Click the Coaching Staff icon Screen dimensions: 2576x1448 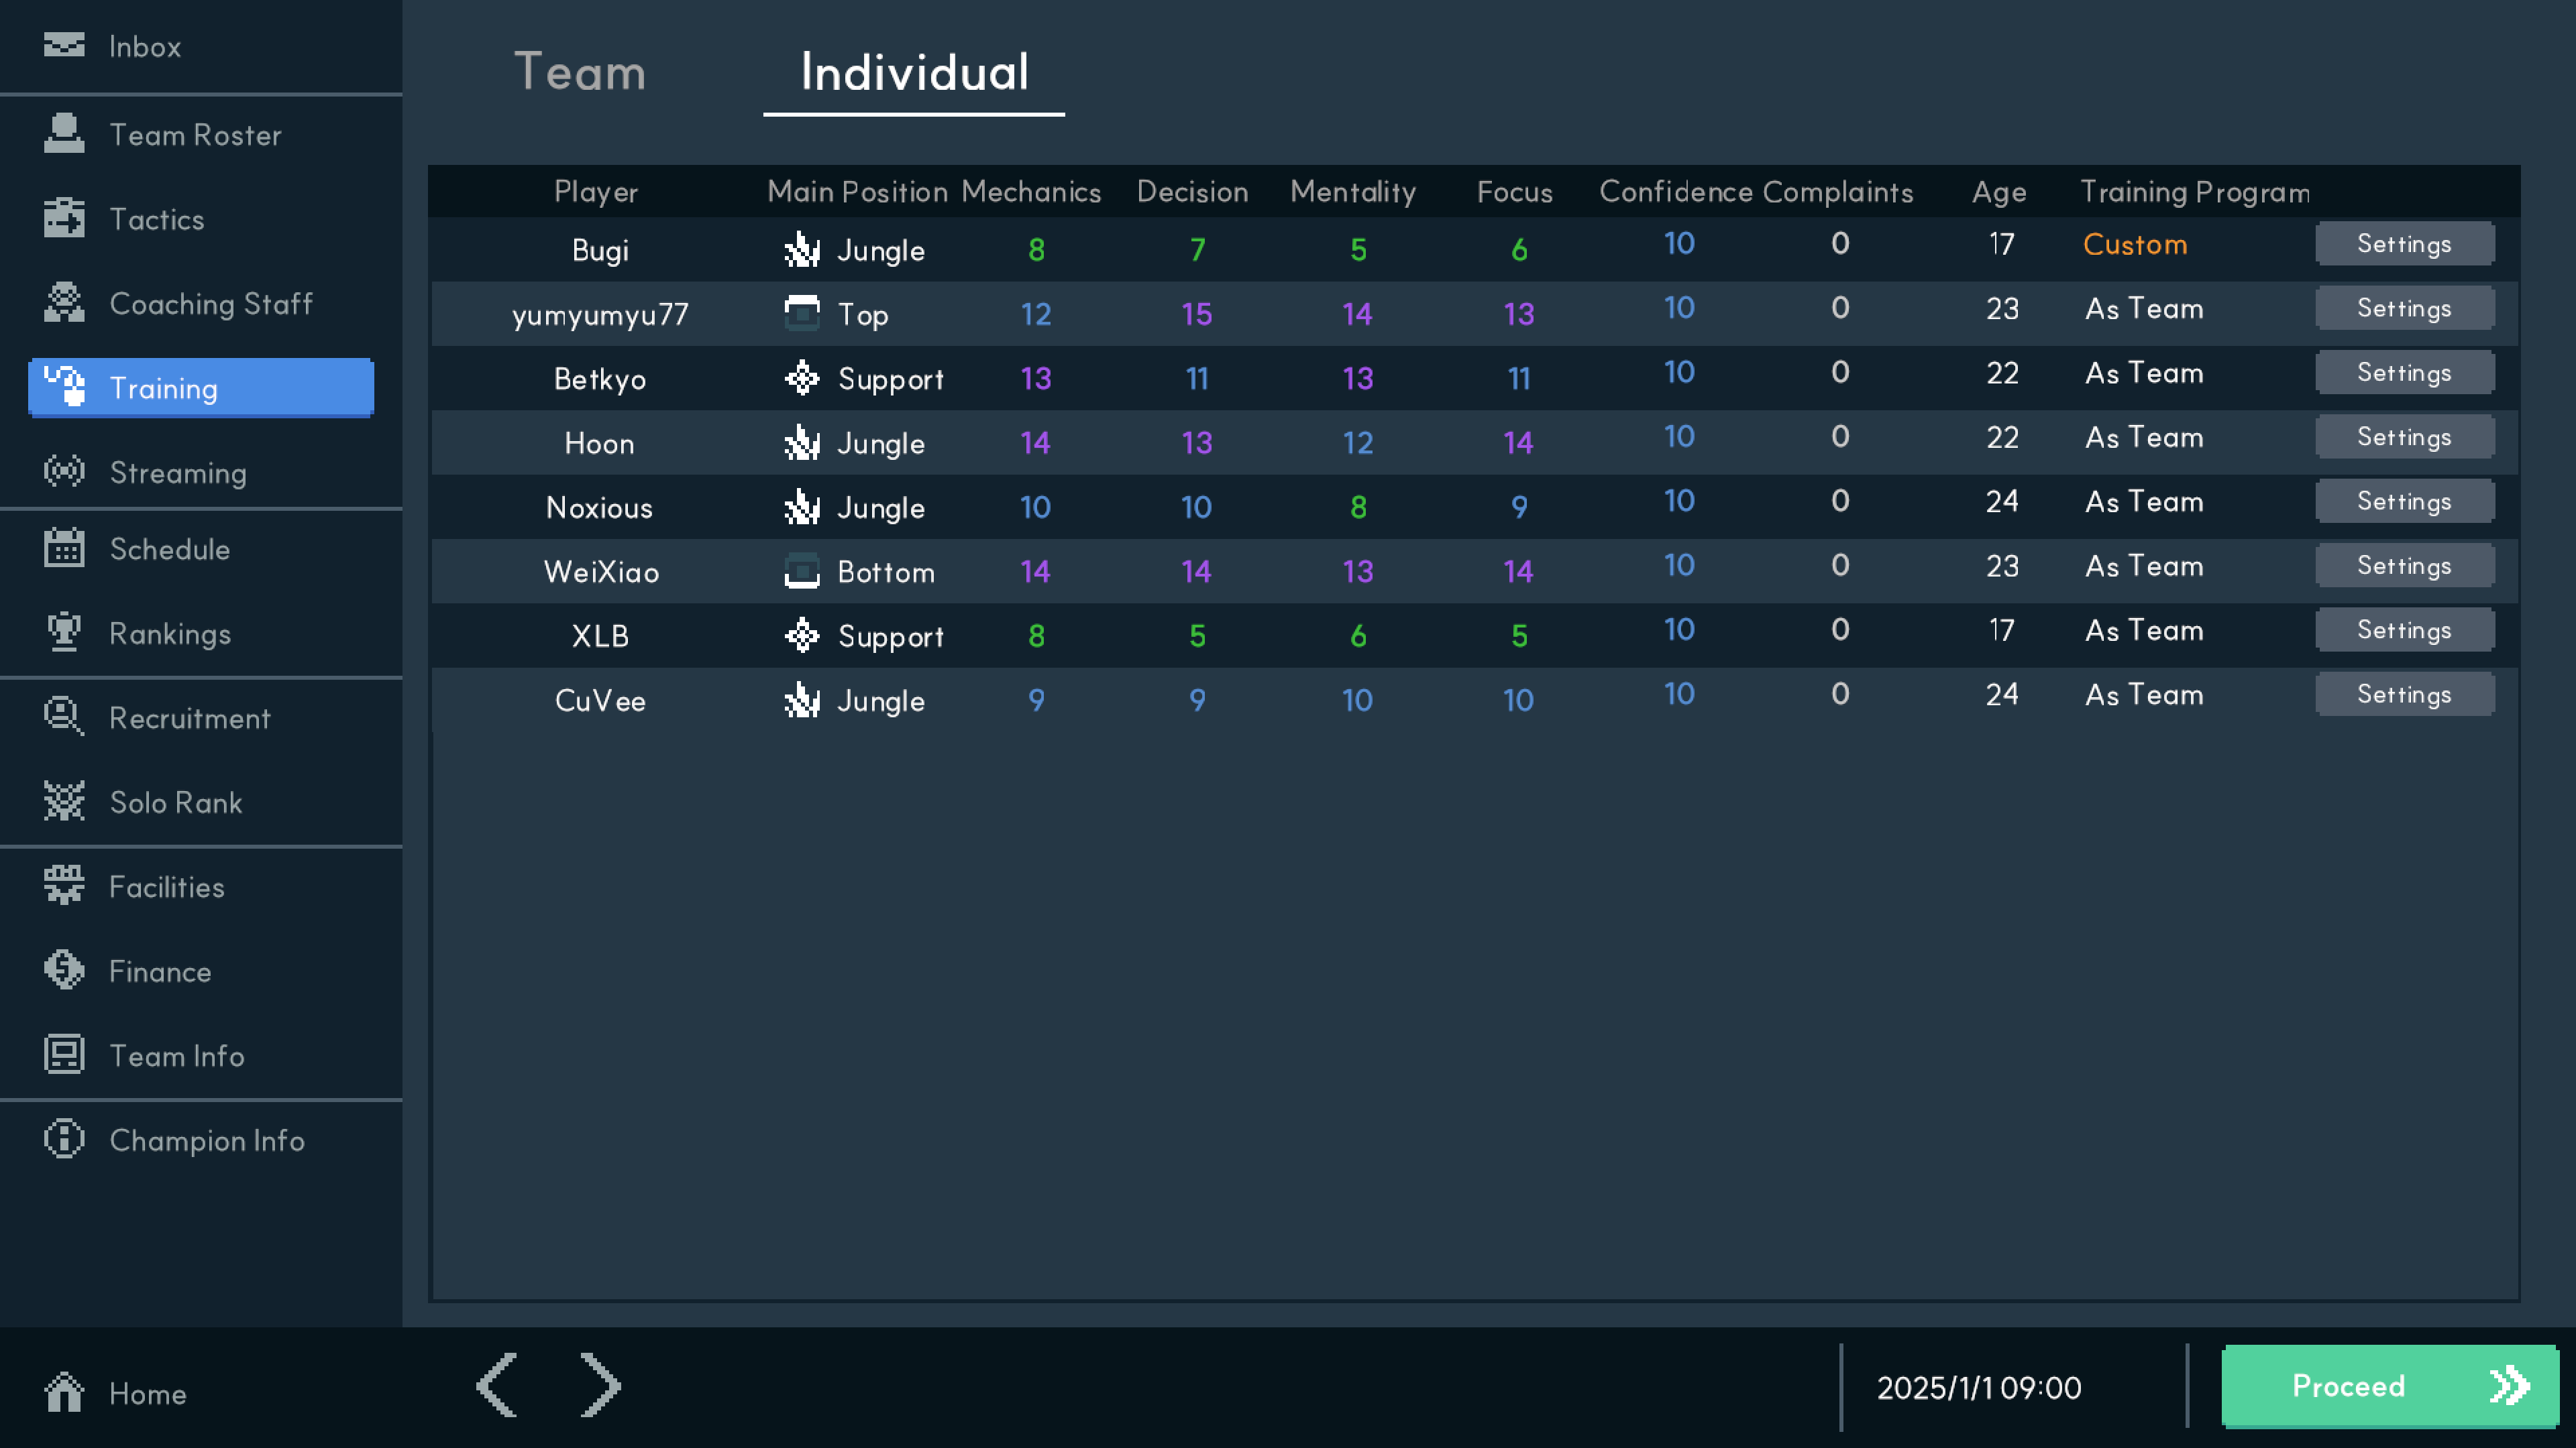tap(64, 302)
